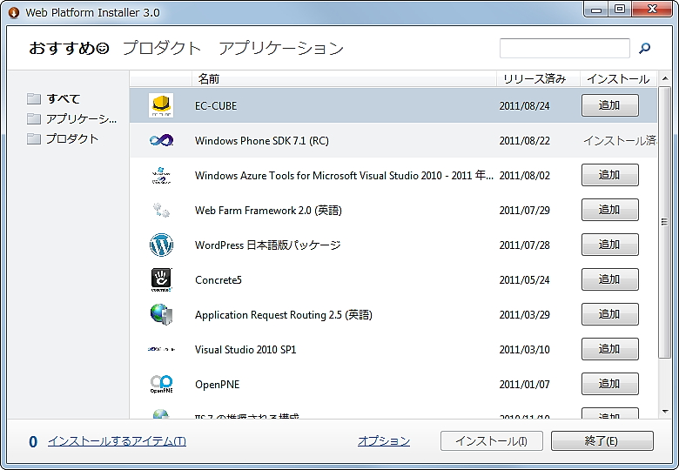This screenshot has height=470, width=679.
Task: Click the すべて folder icon
Action: 34,98
